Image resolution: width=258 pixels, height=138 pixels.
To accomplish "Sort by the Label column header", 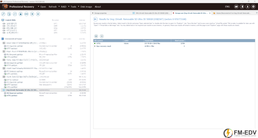I will (134, 40).
